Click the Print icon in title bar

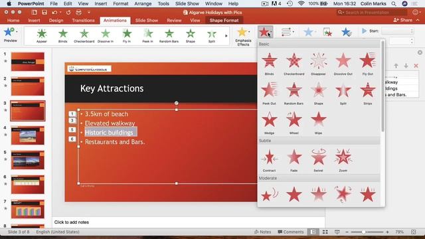[x=78, y=13]
